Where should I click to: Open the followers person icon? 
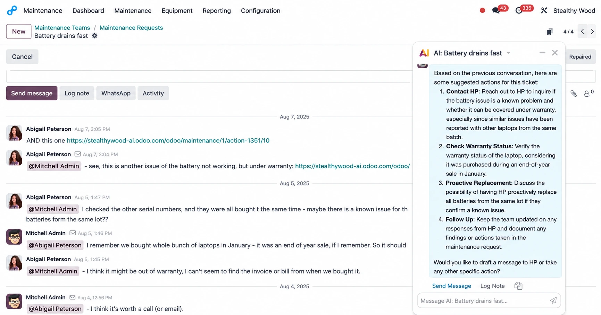(586, 94)
